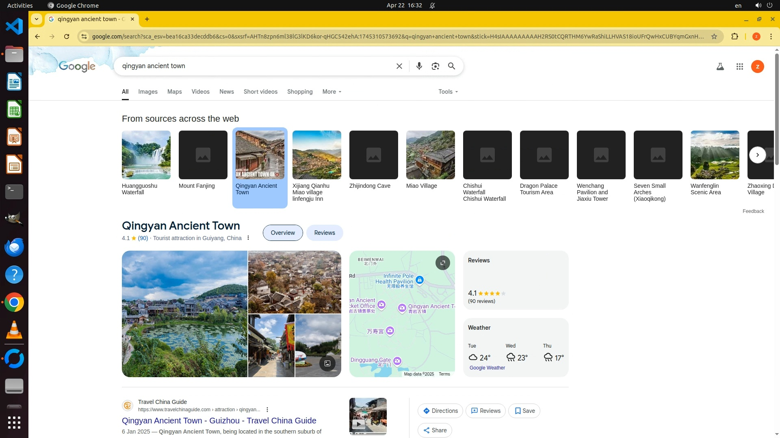Switch to the Reviews chip

pyautogui.click(x=324, y=233)
